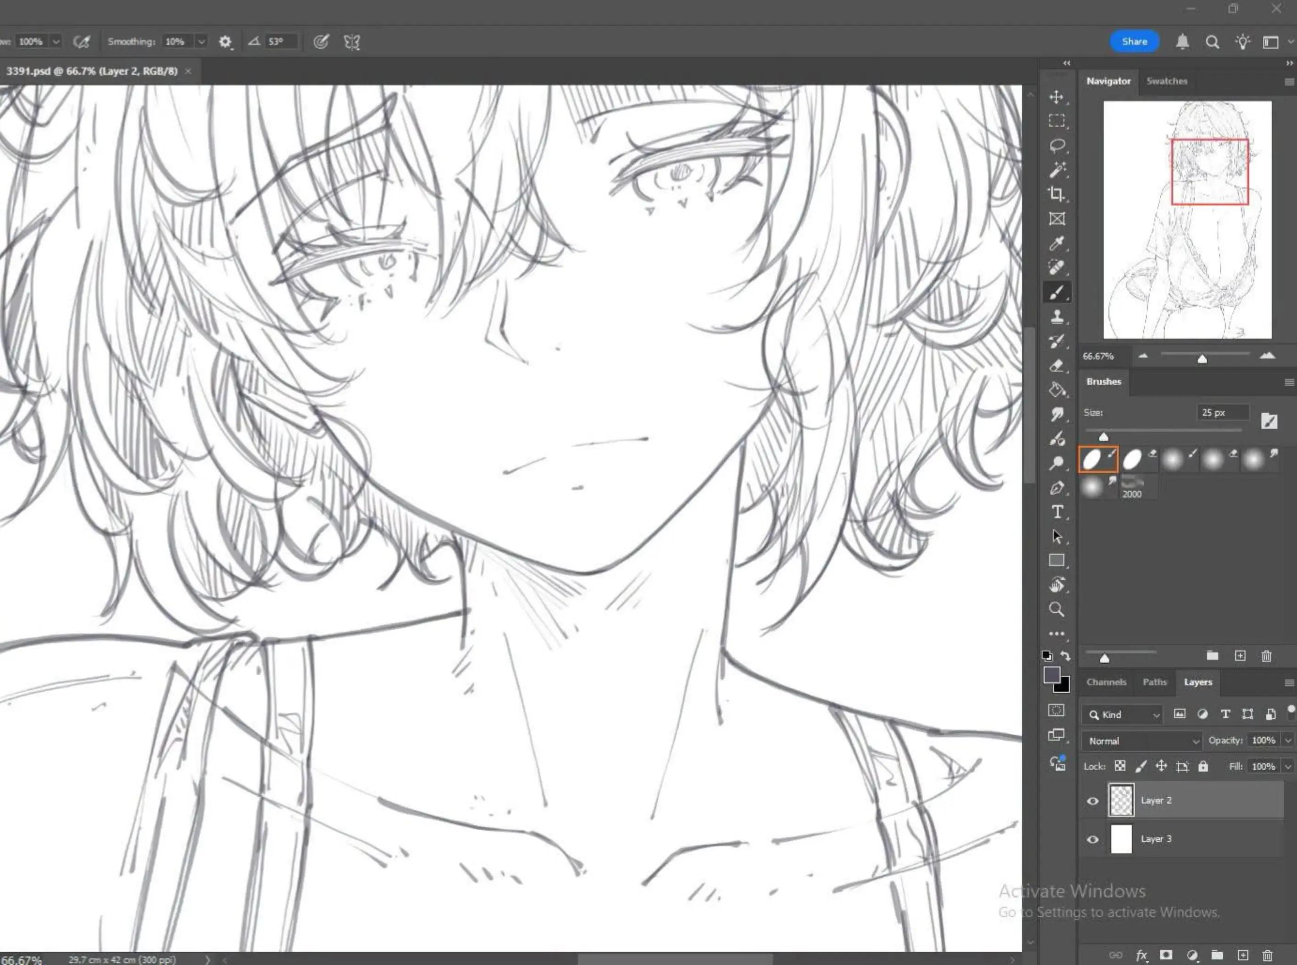Screen dimensions: 1297x965
Task: Select the Paint Bucket tool
Action: pyautogui.click(x=1056, y=389)
